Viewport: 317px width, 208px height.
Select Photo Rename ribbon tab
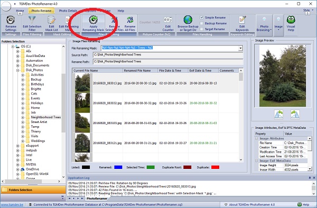pos(41,11)
